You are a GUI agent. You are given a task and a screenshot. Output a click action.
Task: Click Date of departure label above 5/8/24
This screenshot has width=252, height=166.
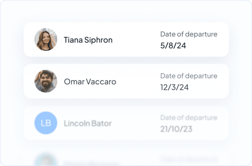click(189, 34)
